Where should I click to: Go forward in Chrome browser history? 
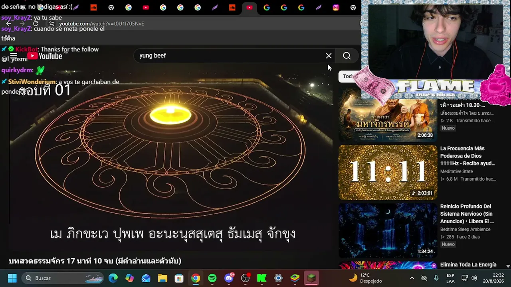click(x=22, y=24)
